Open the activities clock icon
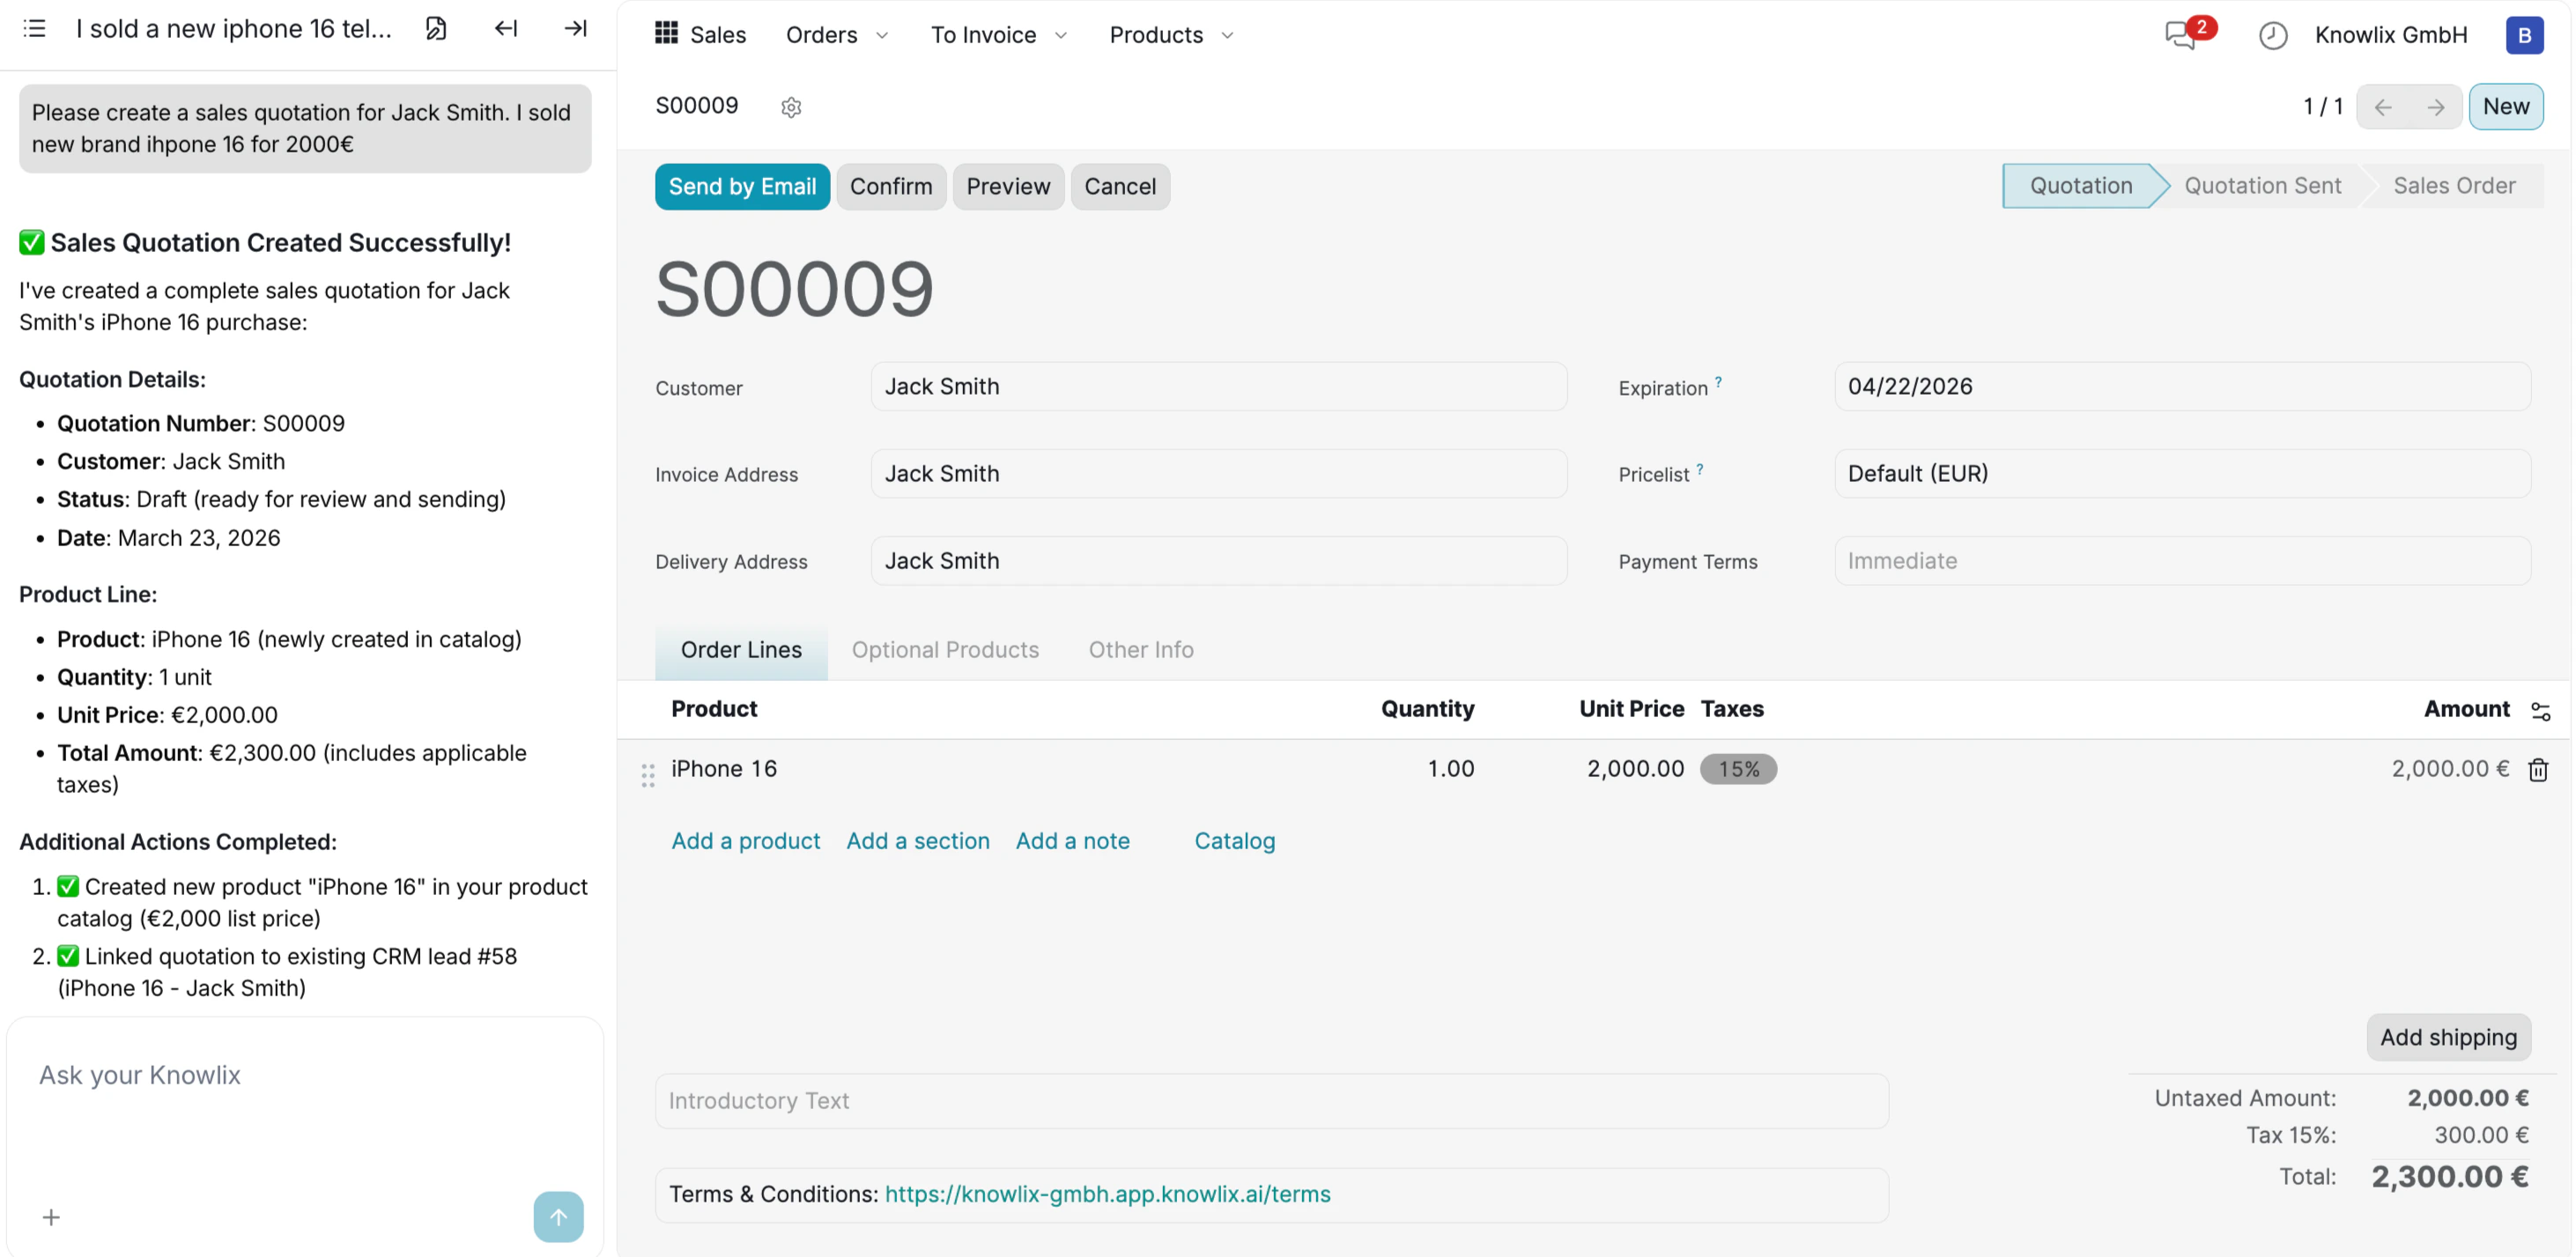The width and height of the screenshot is (2576, 1257). pos(2272,35)
